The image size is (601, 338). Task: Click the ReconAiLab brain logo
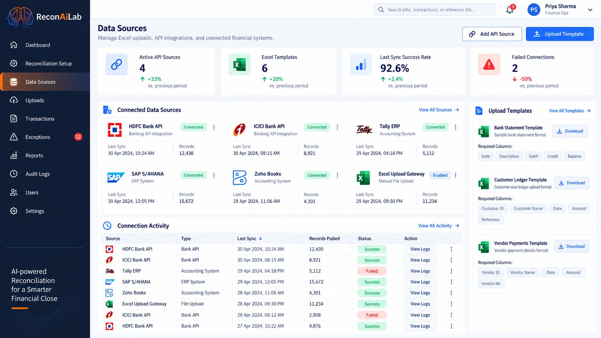[x=20, y=17]
